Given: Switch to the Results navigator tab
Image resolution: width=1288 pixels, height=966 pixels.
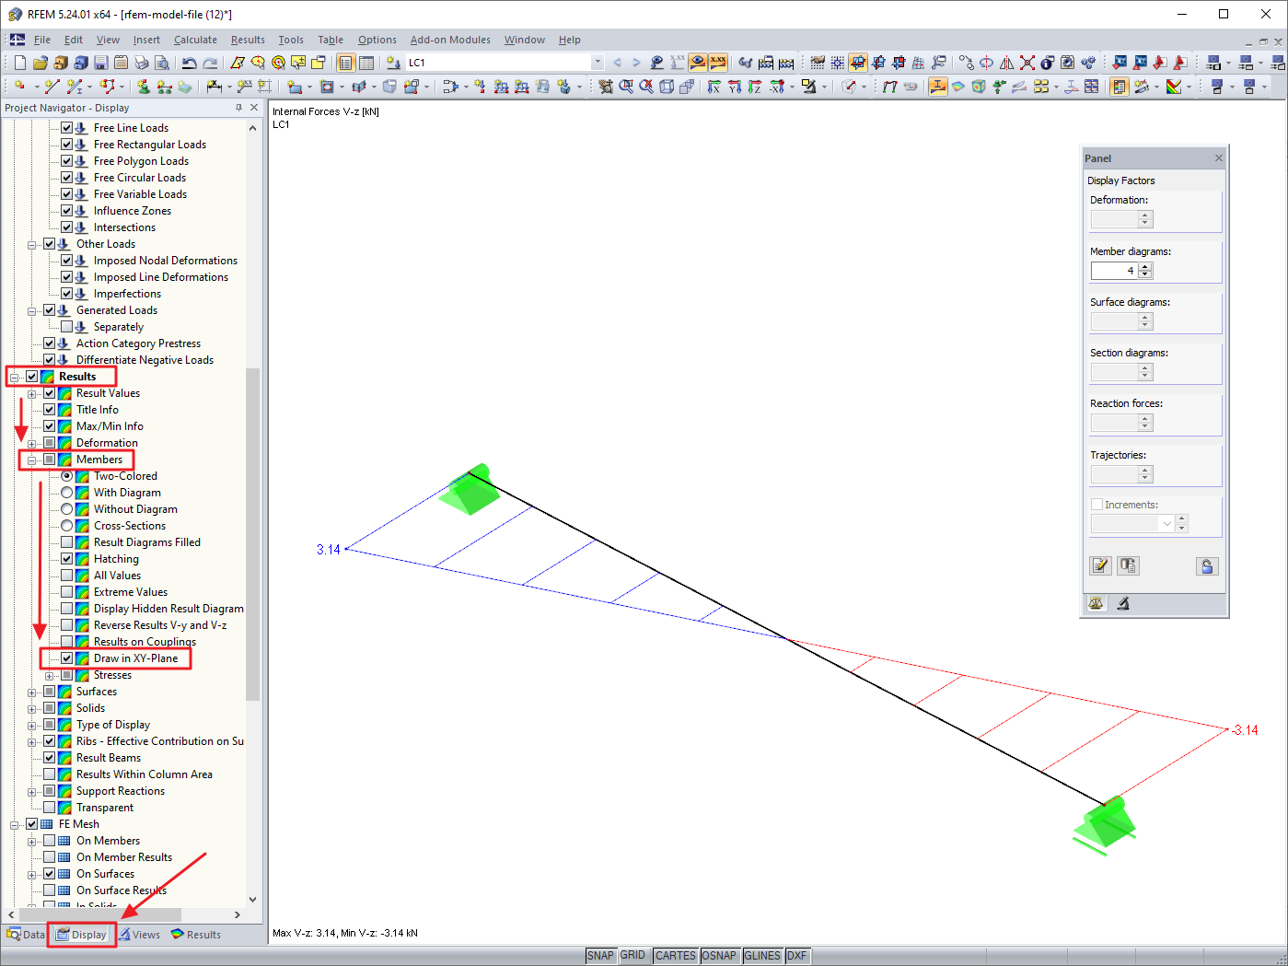Looking at the screenshot, I should pos(196,934).
